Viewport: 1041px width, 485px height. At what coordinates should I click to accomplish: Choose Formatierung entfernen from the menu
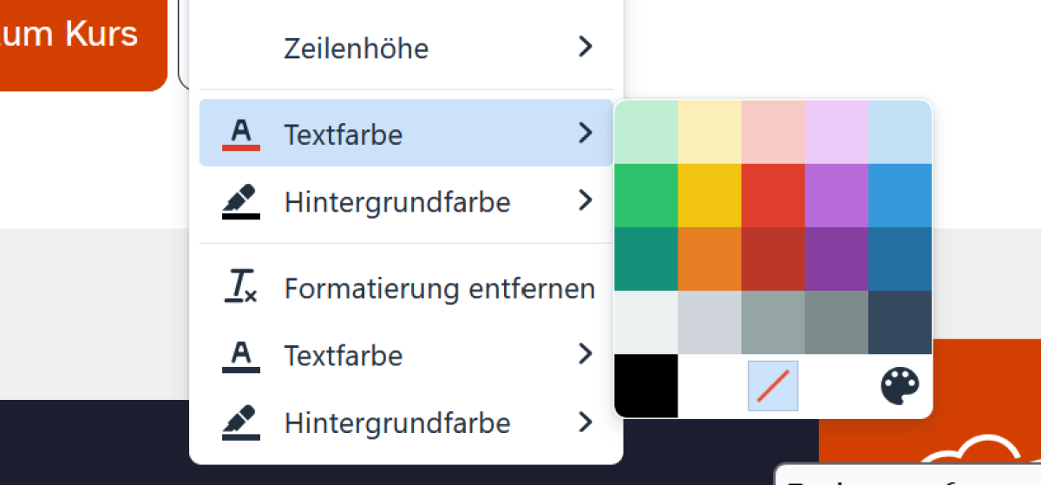pyautogui.click(x=439, y=288)
